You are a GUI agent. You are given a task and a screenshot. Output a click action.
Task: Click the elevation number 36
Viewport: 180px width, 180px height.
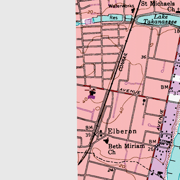(x=143, y=57)
